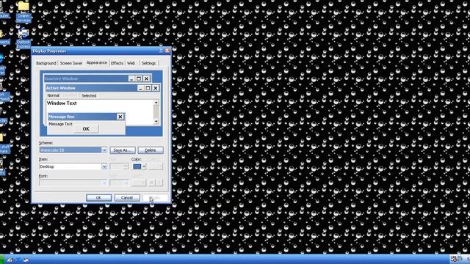Click the blue Color swatch for Desktop
Viewport: 470px width, 264px height.
[137, 166]
